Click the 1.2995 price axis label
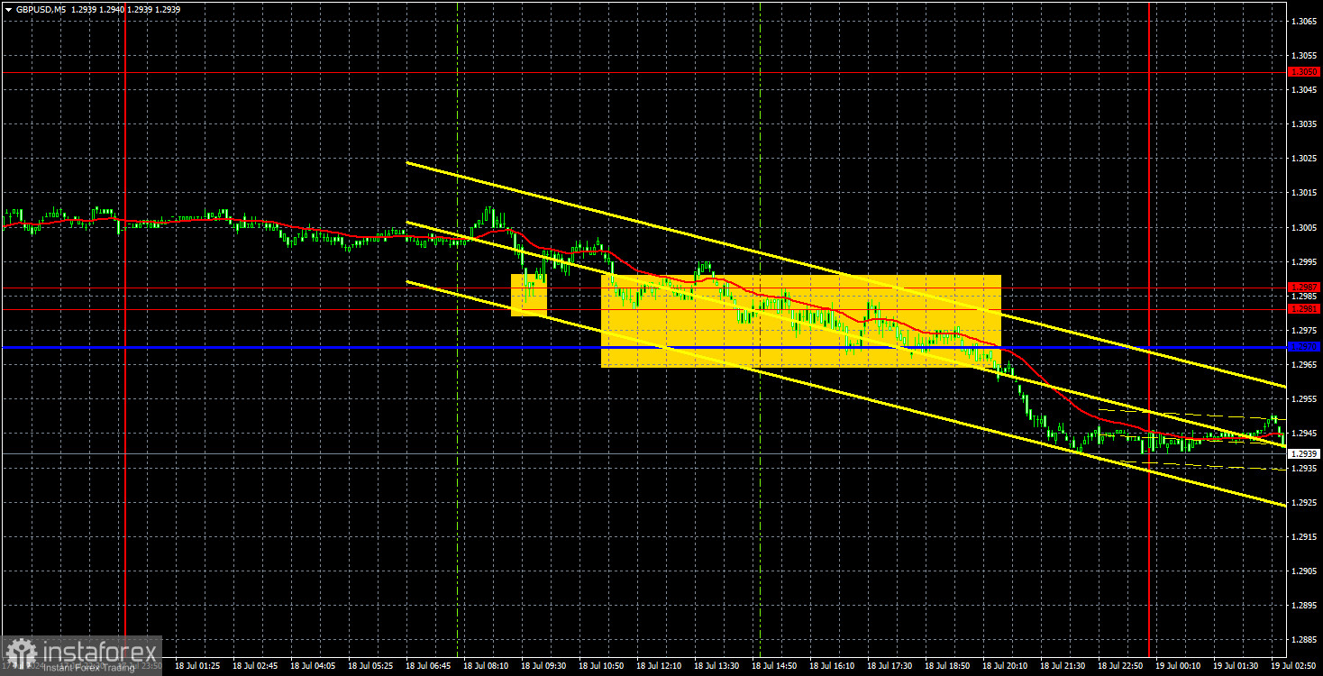Image resolution: width=1323 pixels, height=676 pixels. (x=1304, y=262)
